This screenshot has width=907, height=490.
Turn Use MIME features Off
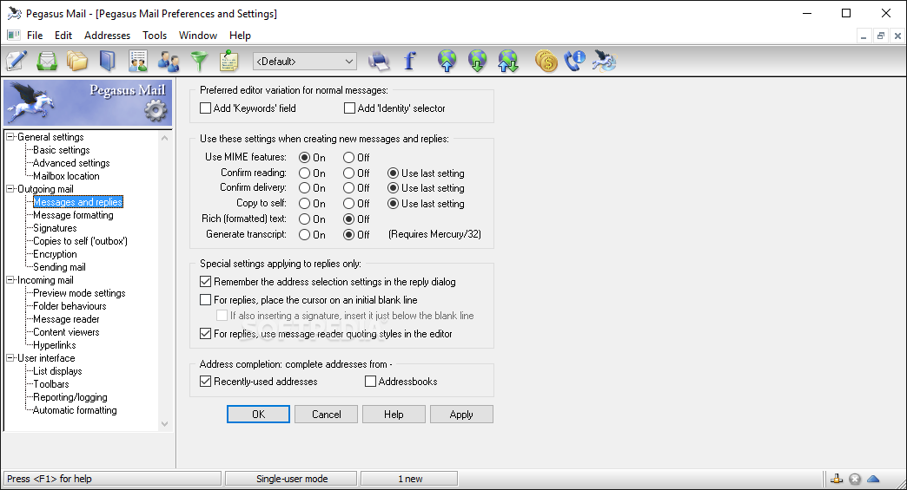coord(348,157)
